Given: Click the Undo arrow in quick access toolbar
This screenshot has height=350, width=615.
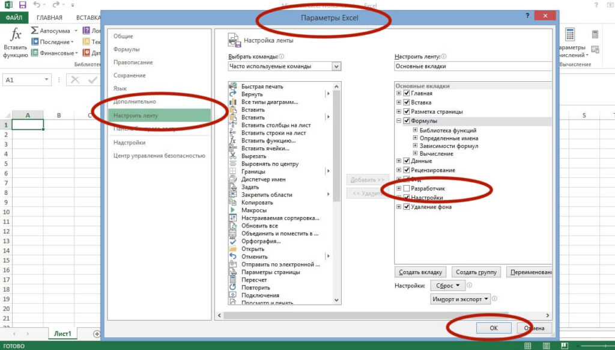Looking at the screenshot, I should coord(37,5).
